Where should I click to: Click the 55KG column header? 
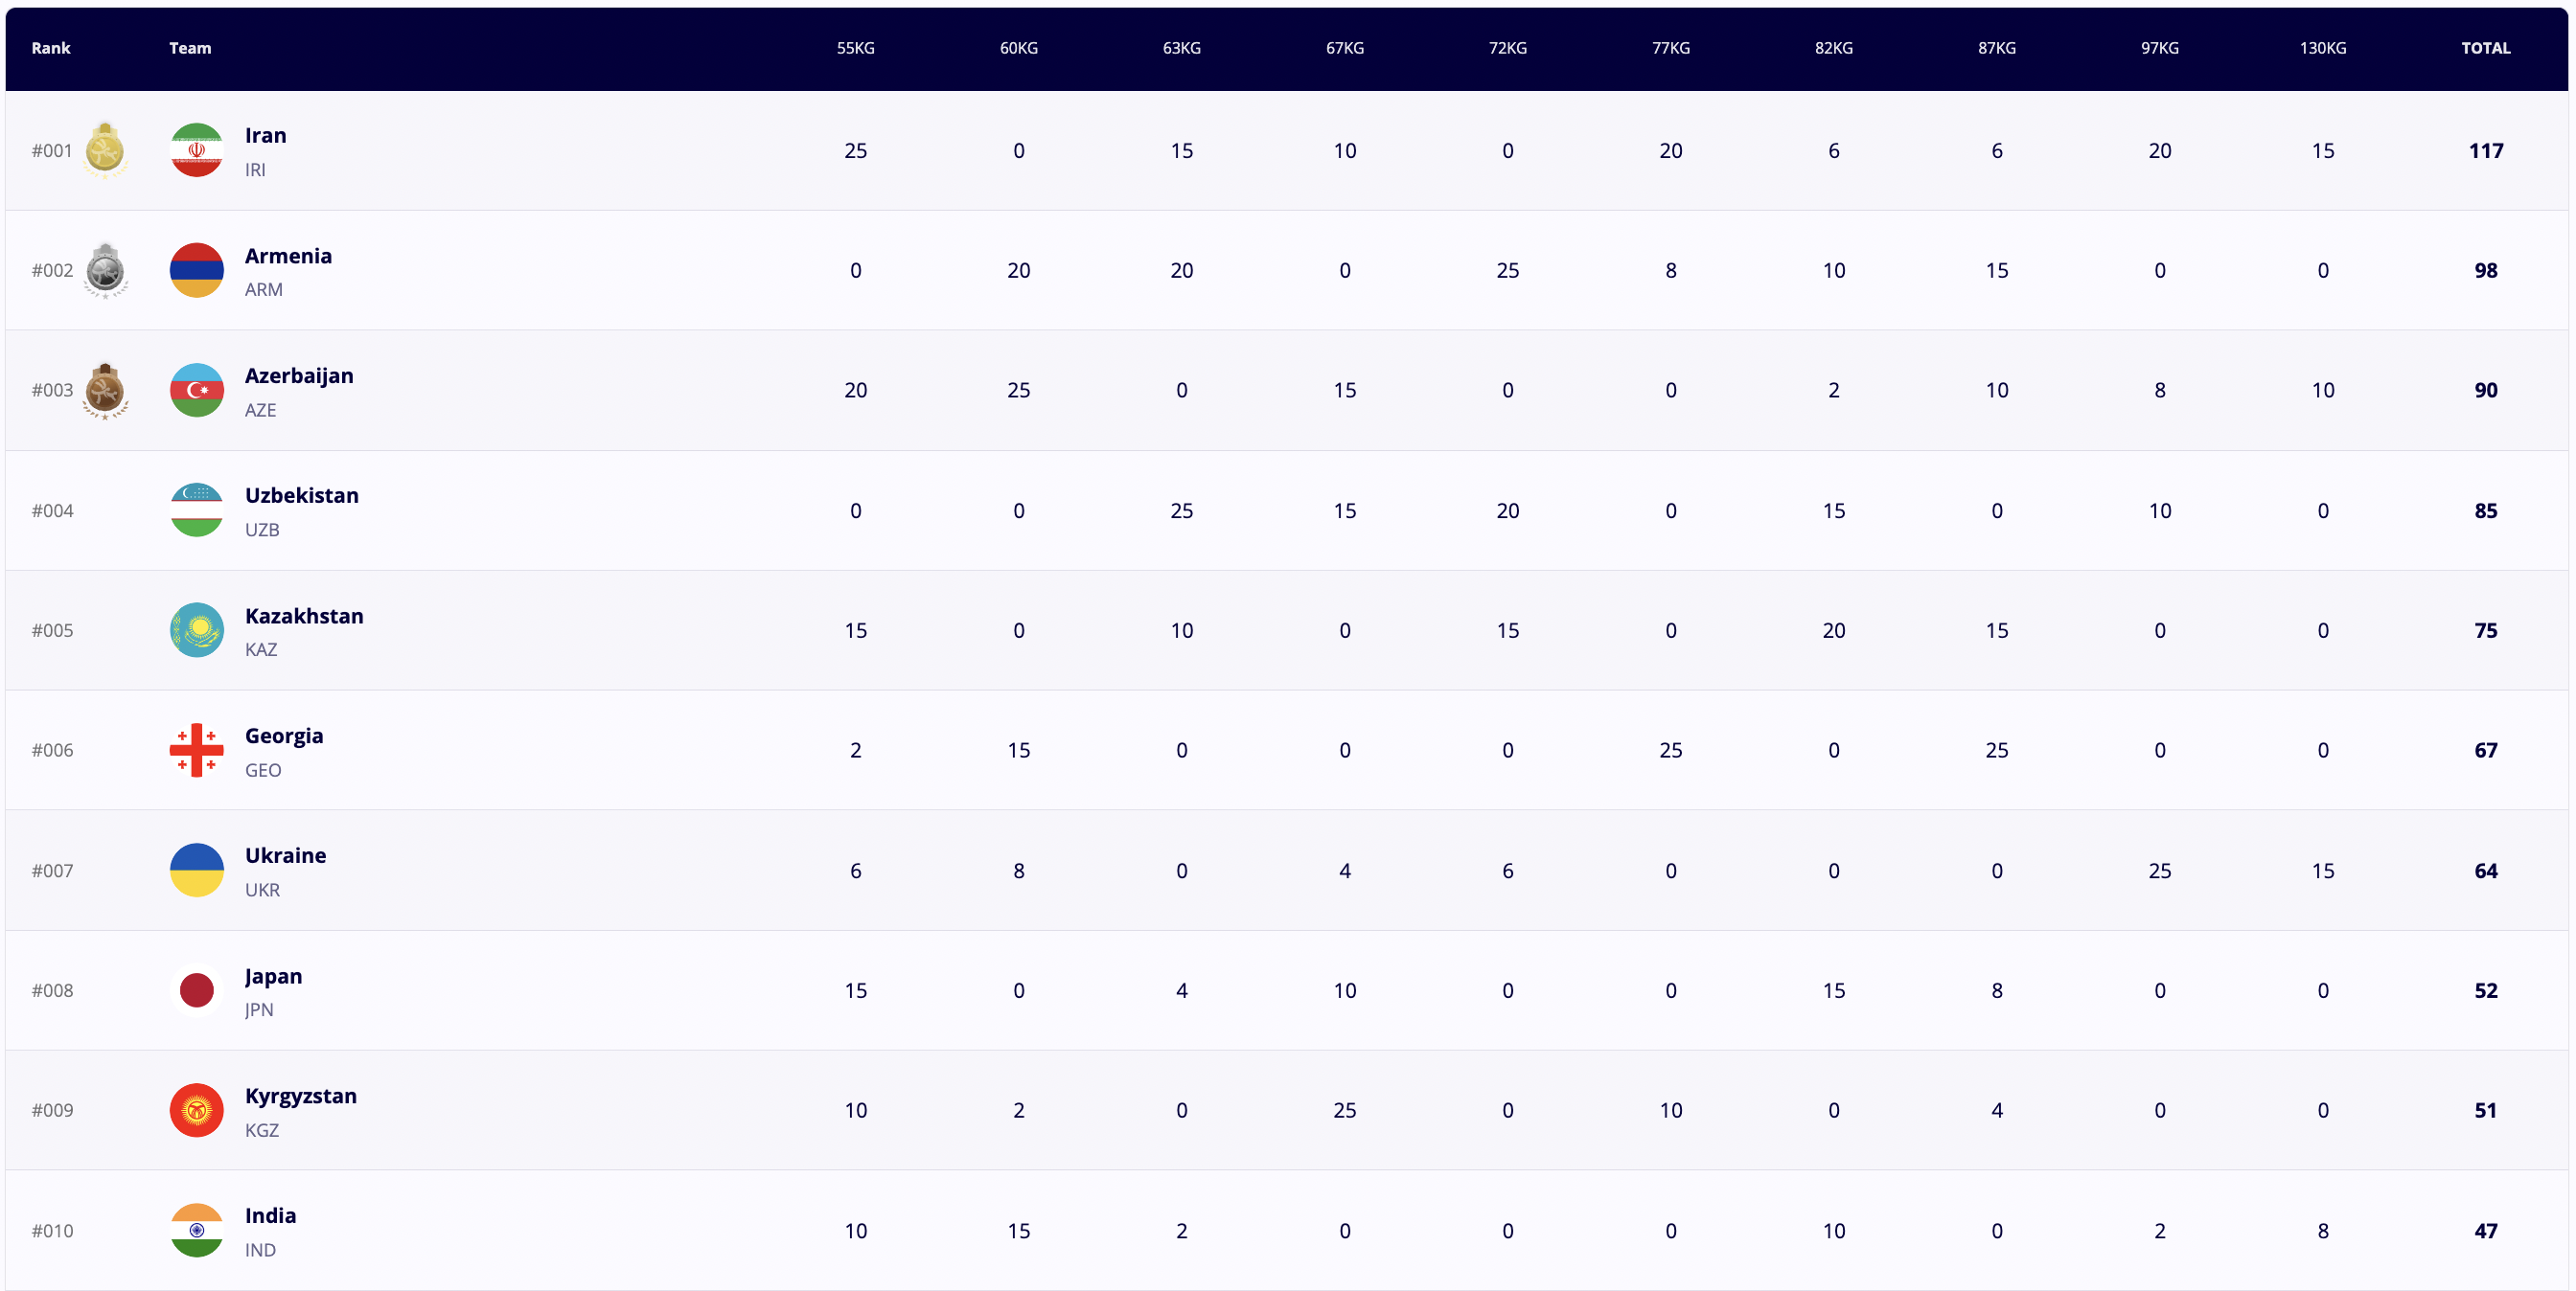[x=855, y=48]
